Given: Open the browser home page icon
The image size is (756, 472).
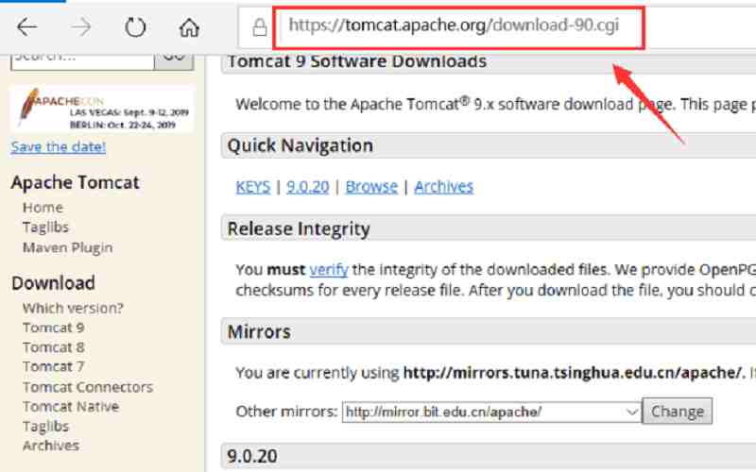Looking at the screenshot, I should pyautogui.click(x=190, y=27).
